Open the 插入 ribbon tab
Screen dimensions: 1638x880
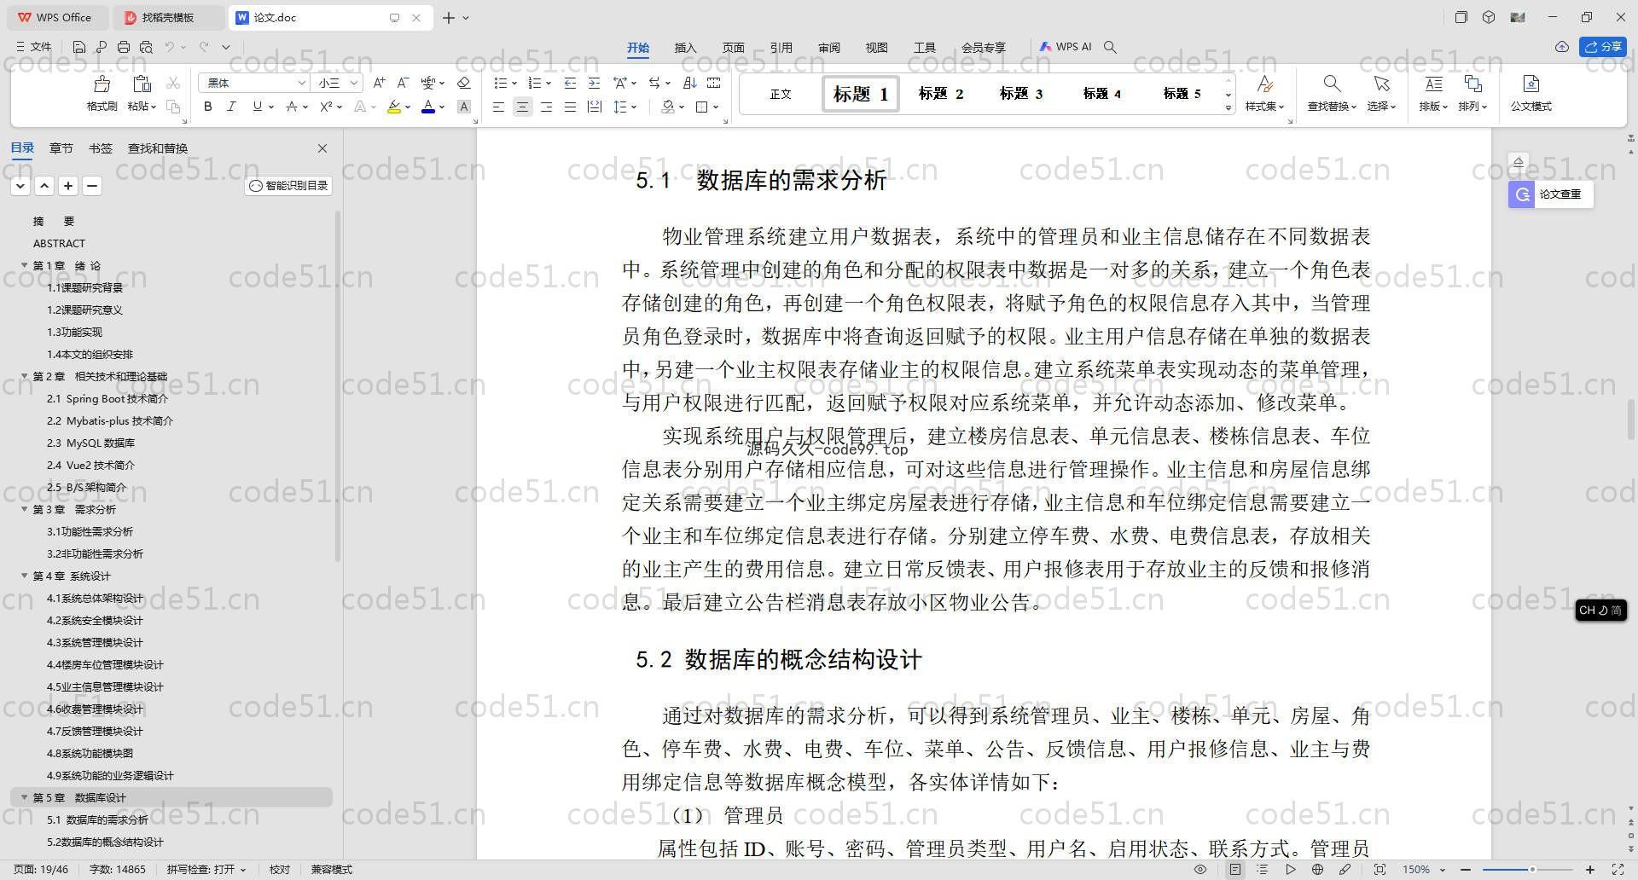(x=685, y=48)
